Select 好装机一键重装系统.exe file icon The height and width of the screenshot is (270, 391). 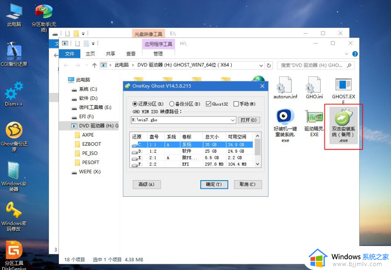pyautogui.click(x=285, y=126)
